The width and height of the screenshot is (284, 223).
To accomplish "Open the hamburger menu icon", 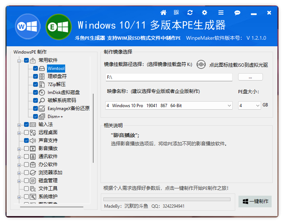I will [x=221, y=12].
